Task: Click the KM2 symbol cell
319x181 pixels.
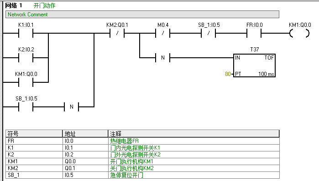Action: (34, 168)
